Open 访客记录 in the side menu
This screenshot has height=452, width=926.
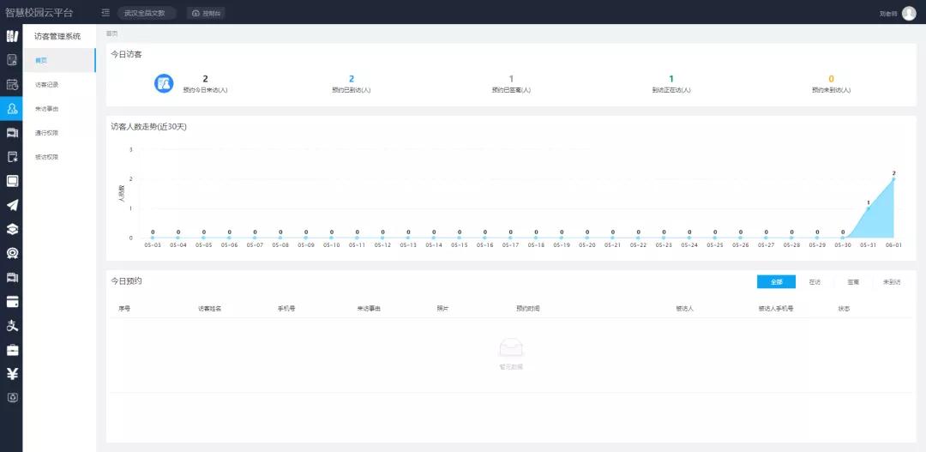[x=47, y=85]
